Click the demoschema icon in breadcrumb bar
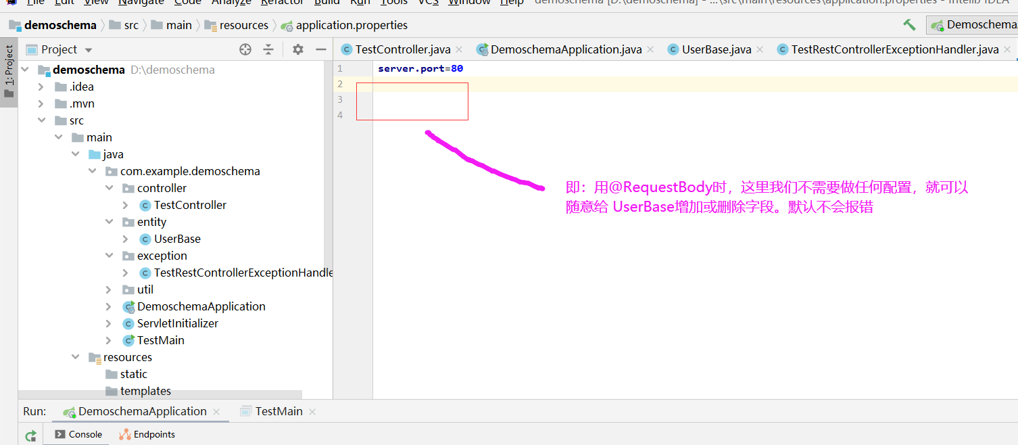The height and width of the screenshot is (445, 1018). [x=14, y=24]
